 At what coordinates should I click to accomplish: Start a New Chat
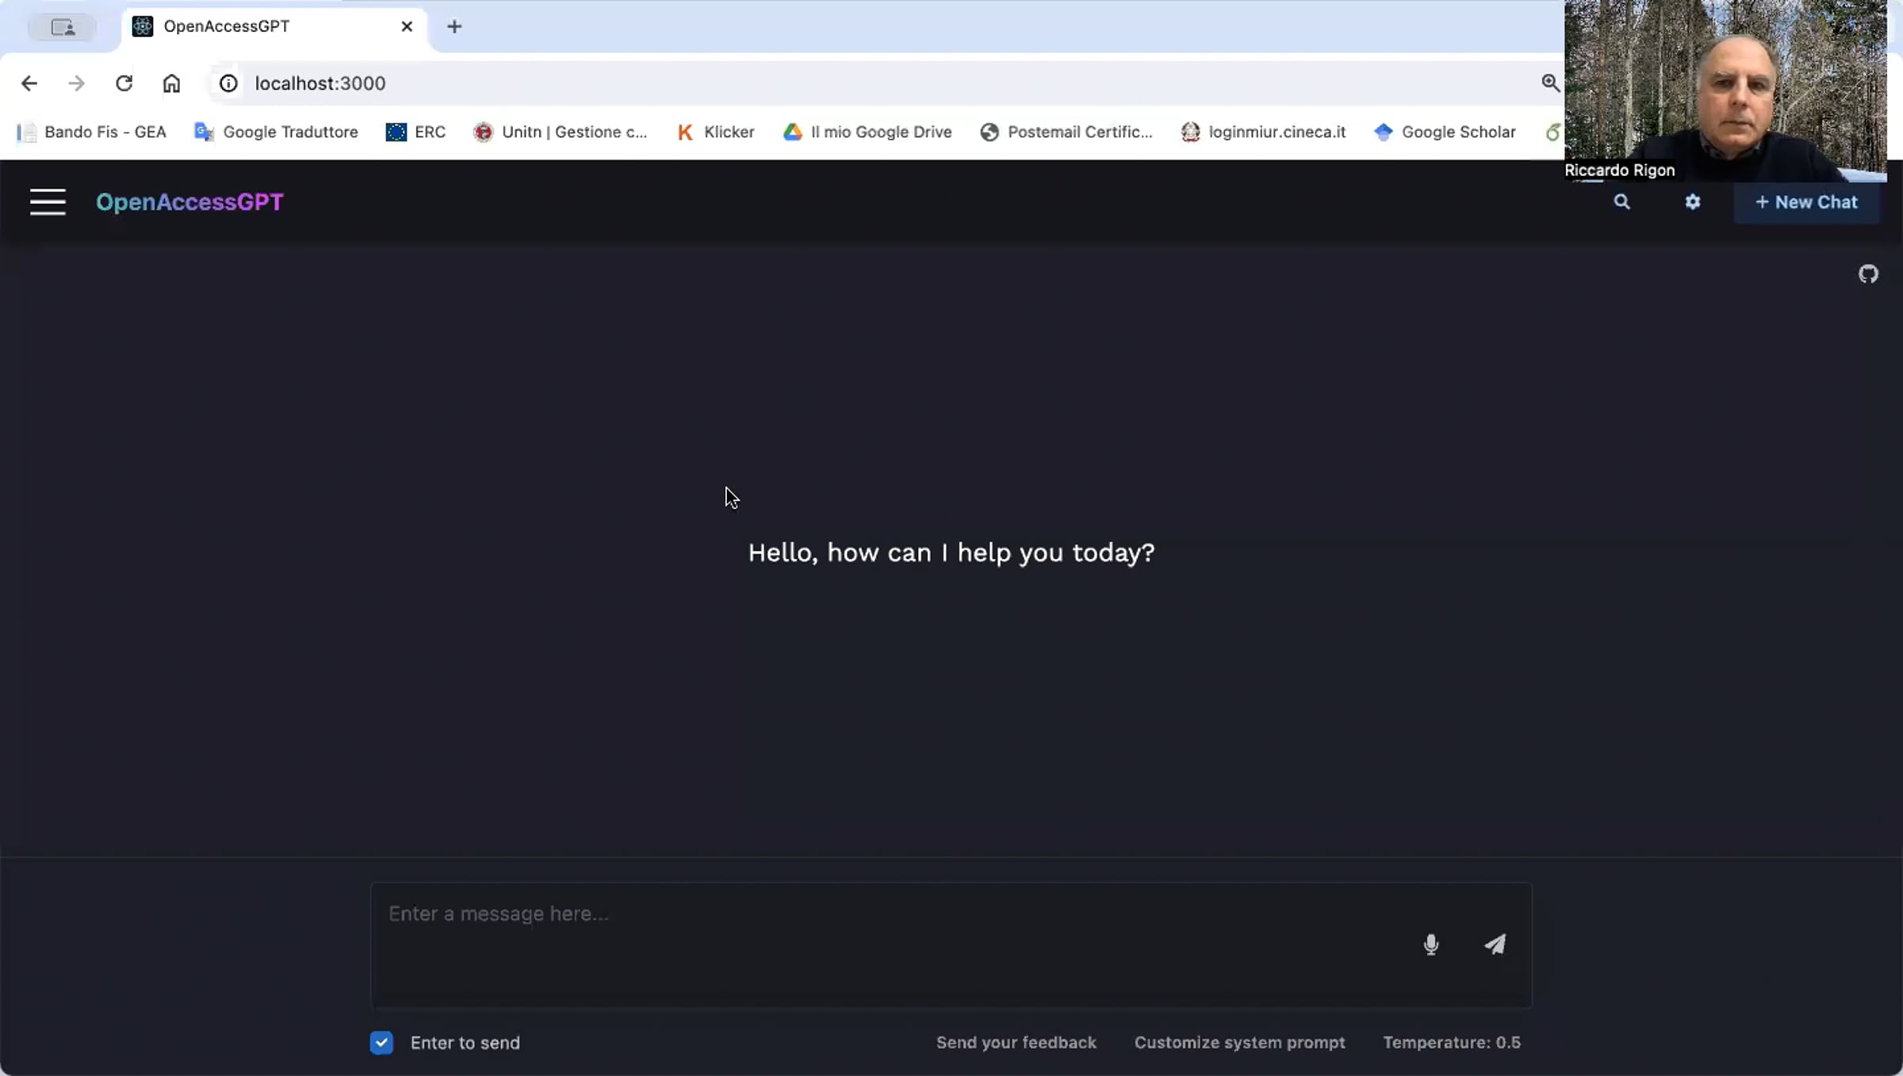click(x=1805, y=202)
